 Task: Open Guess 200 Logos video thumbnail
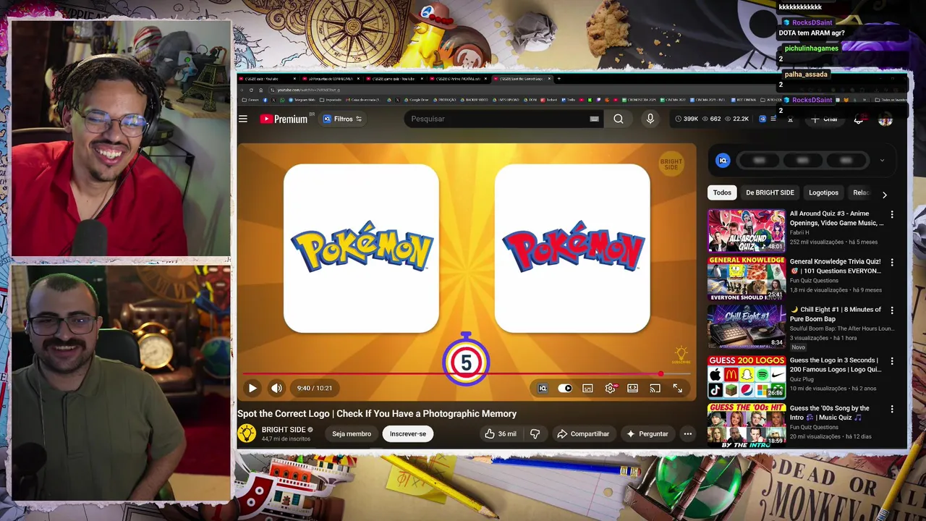746,376
